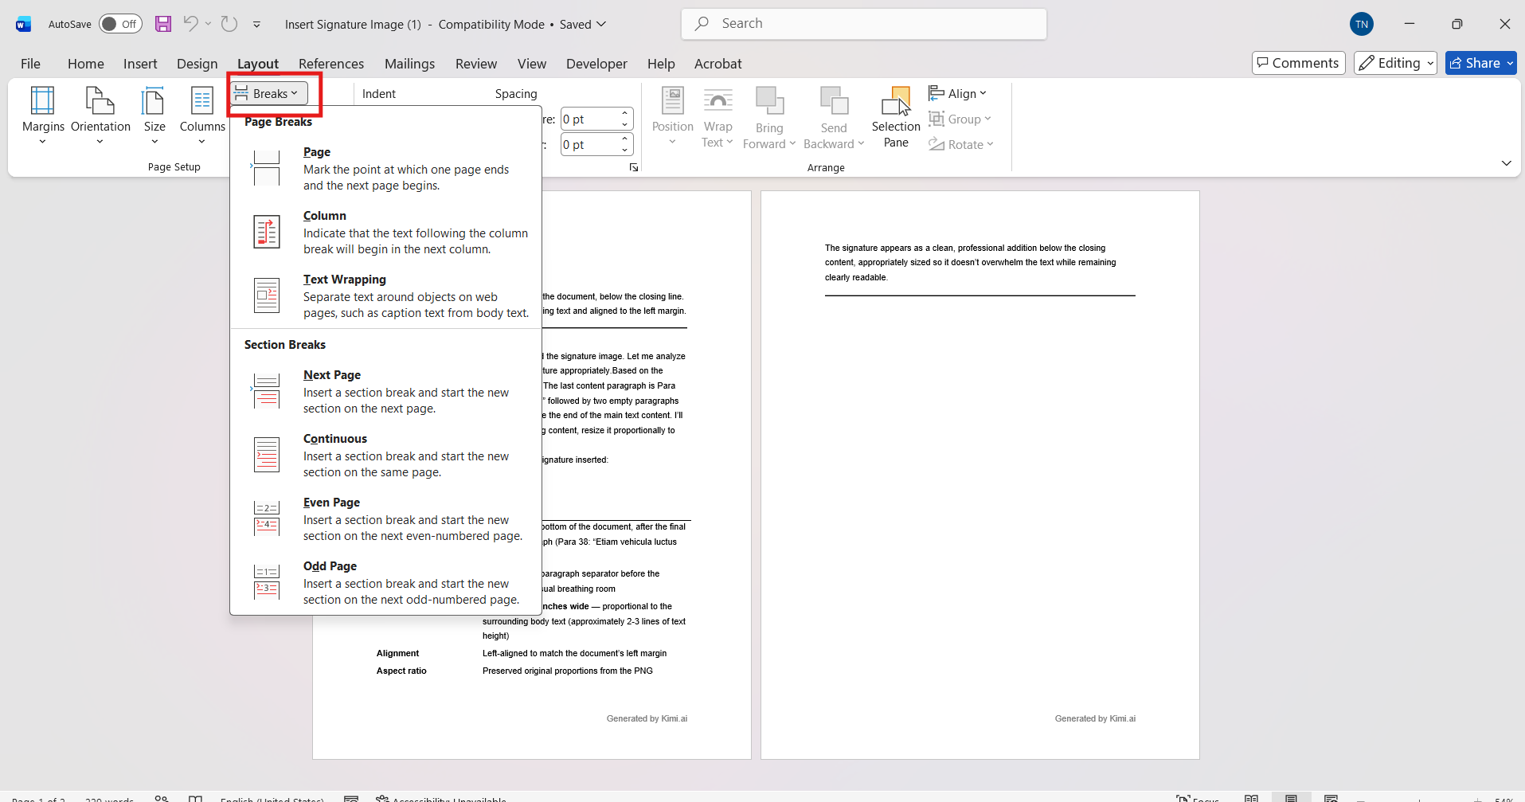Image resolution: width=1525 pixels, height=802 pixels.
Task: Open the Group objects dropdown
Action: click(960, 119)
